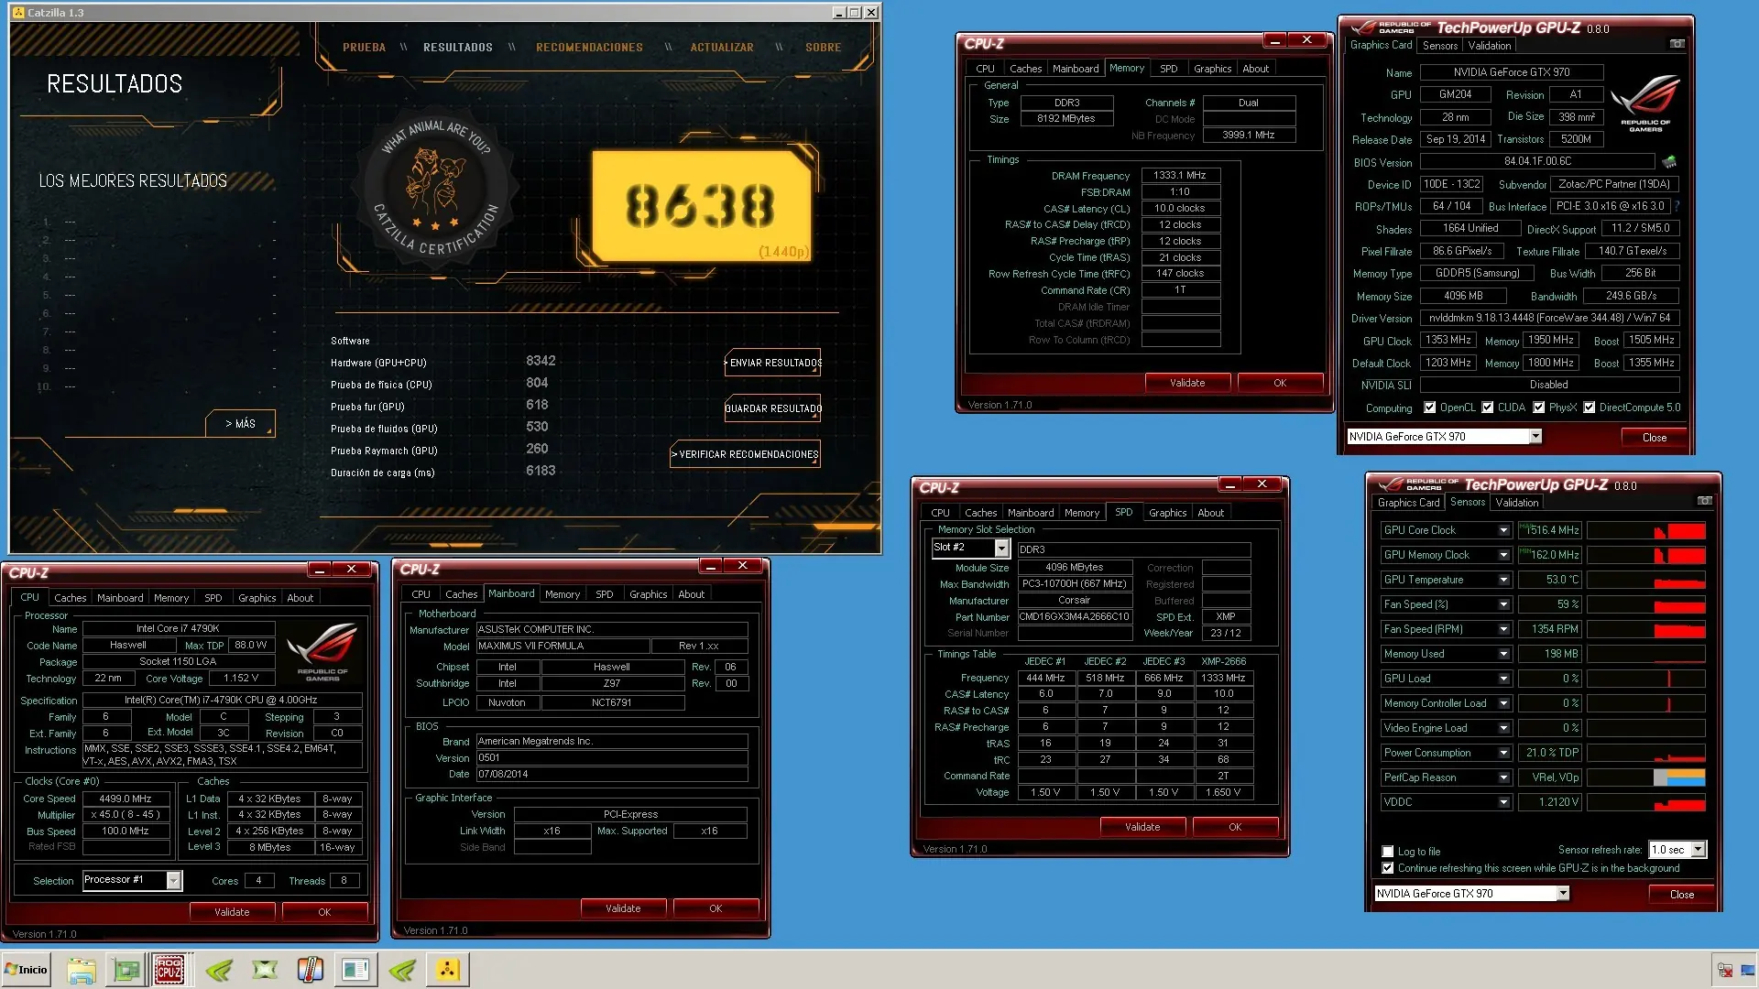Switch to Caches tab in CPU-Z Mainboard window
The image size is (1759, 989).
tap(461, 594)
